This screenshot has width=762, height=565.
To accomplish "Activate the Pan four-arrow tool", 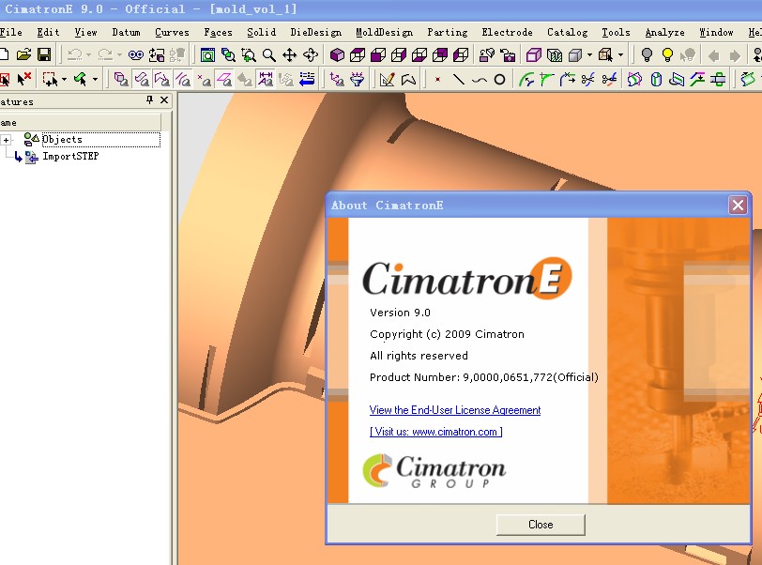I will 290,55.
